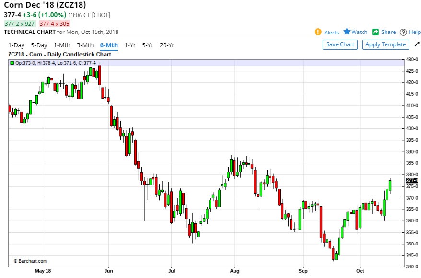
Task: Click the 400-0 price axis label
Action: 412,128
